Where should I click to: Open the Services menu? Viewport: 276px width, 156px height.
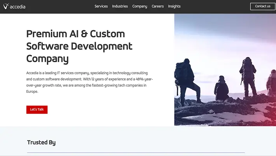click(101, 6)
